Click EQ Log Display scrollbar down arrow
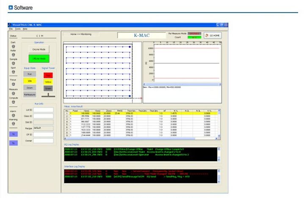Image resolution: width=305 pixels, height=198 pixels. click(219, 160)
